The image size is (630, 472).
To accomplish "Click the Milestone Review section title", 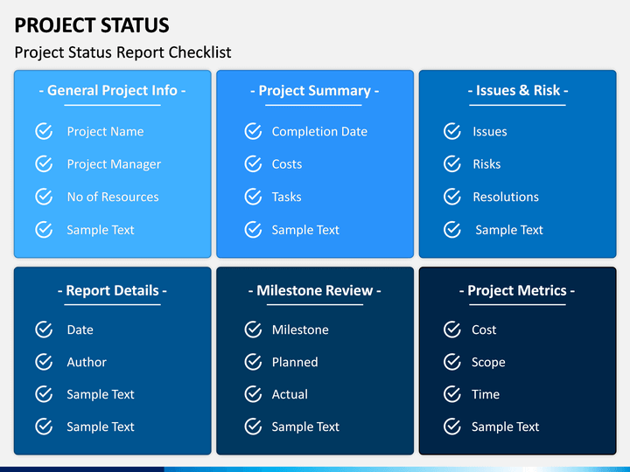I will coord(315,290).
